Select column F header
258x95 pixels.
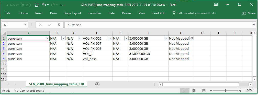[148, 33]
